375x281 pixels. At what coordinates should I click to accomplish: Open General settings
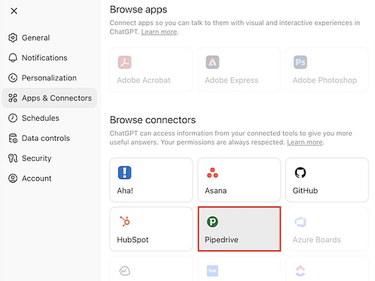tap(36, 38)
